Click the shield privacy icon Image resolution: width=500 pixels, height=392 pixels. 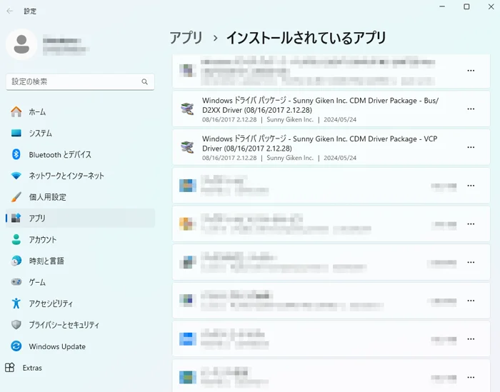16,324
